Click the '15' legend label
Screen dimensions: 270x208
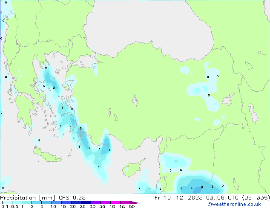[63, 206]
